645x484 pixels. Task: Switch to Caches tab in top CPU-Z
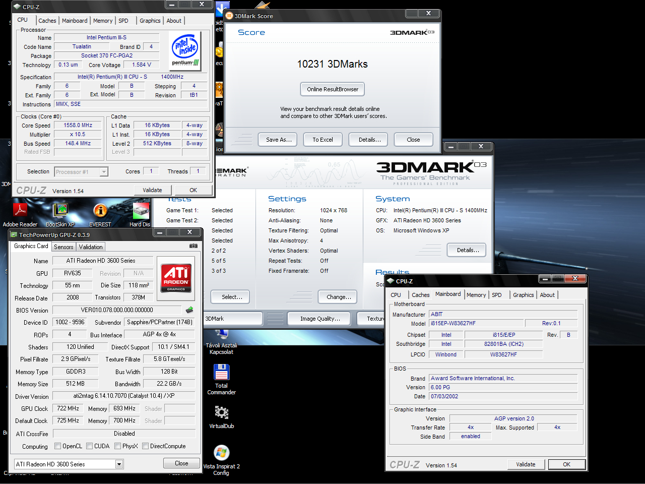pyautogui.click(x=47, y=21)
